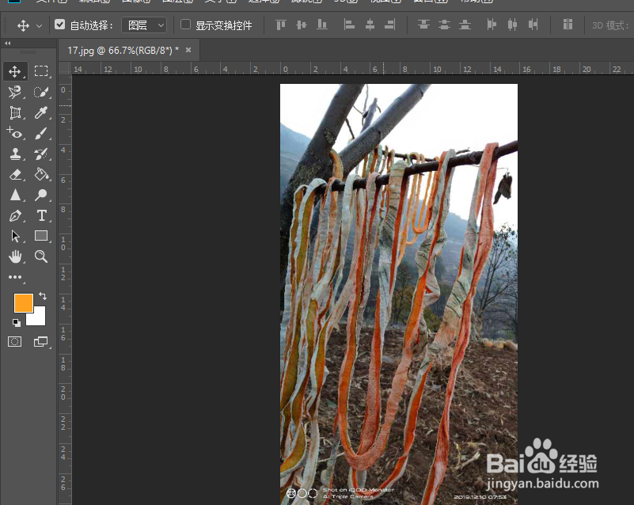This screenshot has height=505, width=634.
Task: Reset default foreground and background colors
Action: [x=16, y=323]
